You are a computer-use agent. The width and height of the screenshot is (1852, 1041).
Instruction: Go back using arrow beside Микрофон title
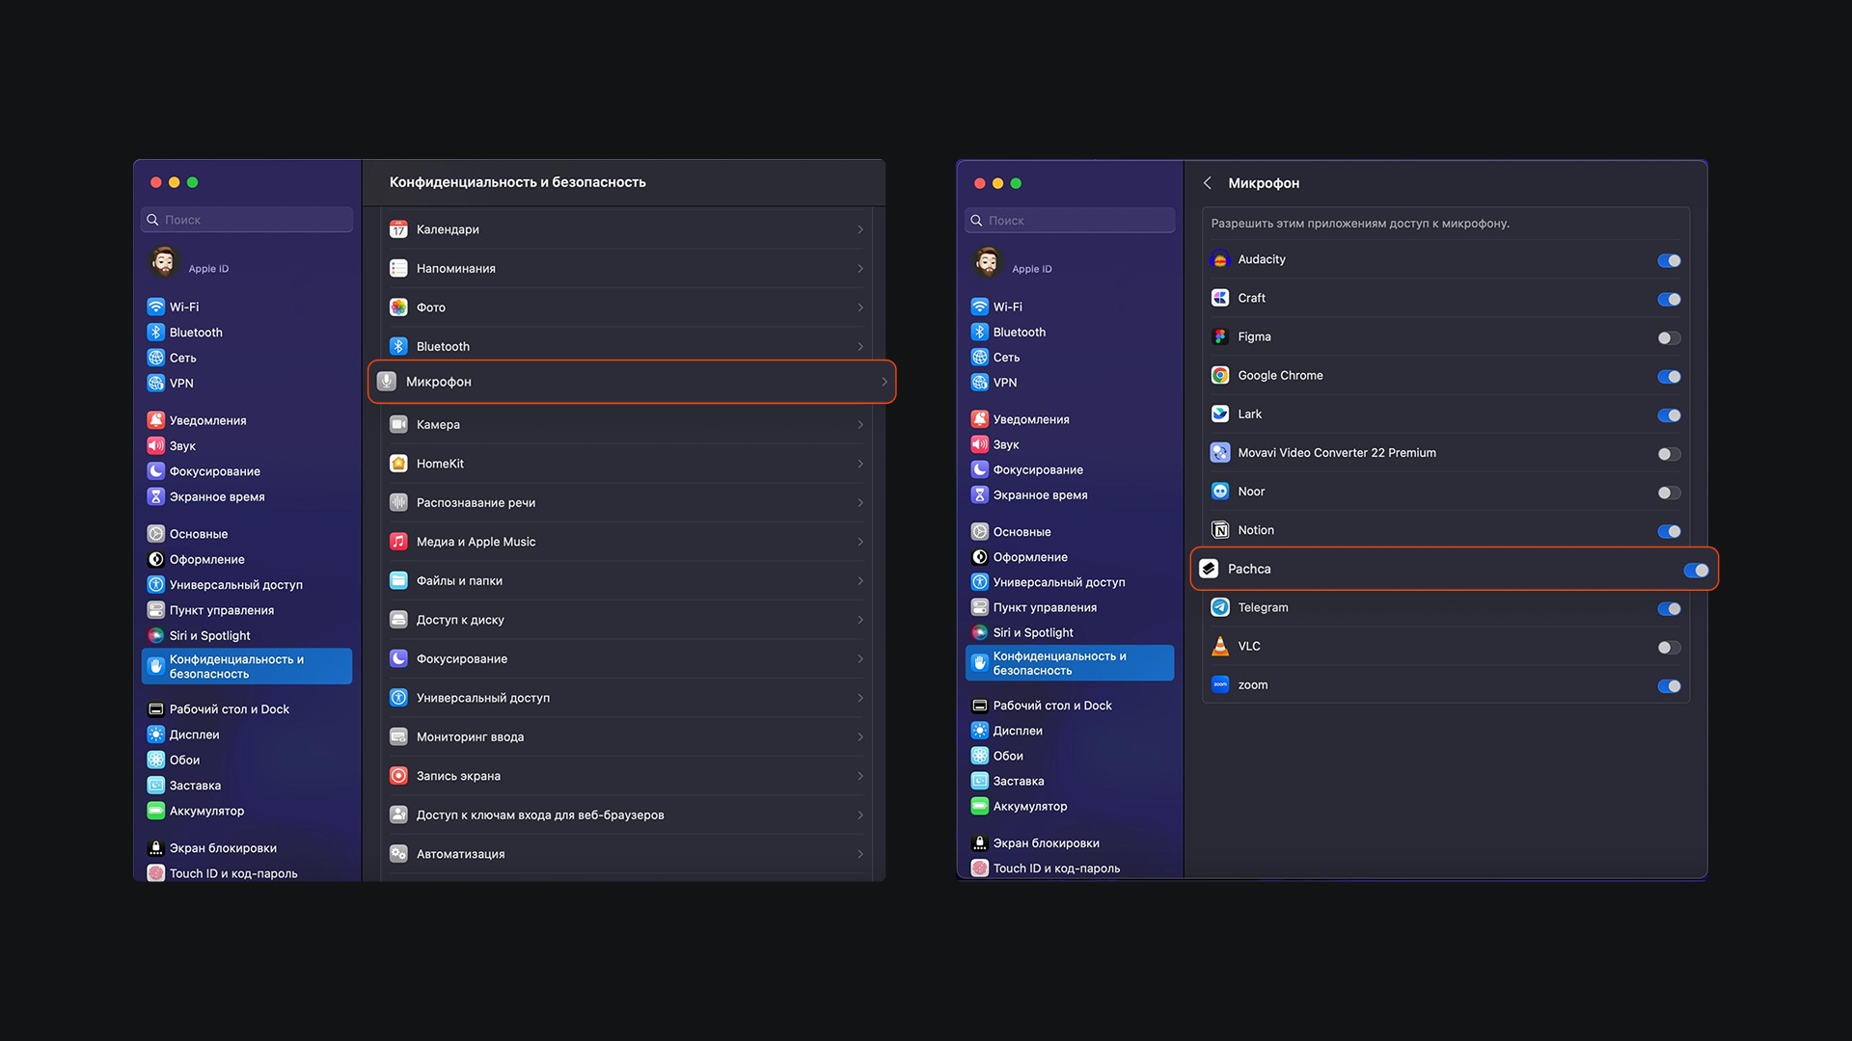pyautogui.click(x=1208, y=183)
